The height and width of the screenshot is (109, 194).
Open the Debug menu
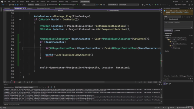33,2
